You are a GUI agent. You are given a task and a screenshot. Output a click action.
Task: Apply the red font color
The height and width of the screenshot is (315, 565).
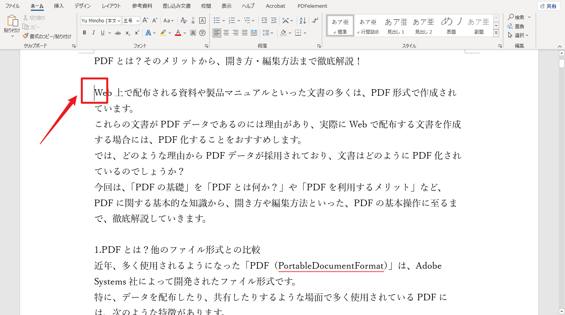click(x=178, y=33)
